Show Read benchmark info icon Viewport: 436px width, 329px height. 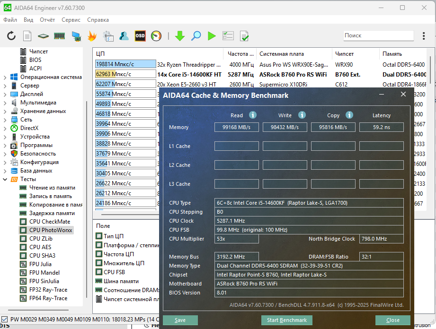[252, 115]
